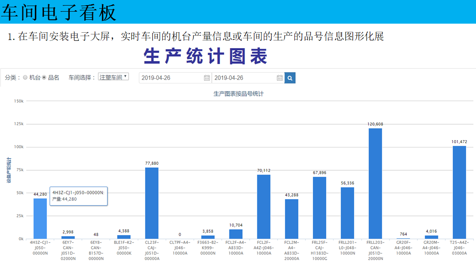Click the BLE1F-K2-J050-00000K axis label

click(124, 248)
